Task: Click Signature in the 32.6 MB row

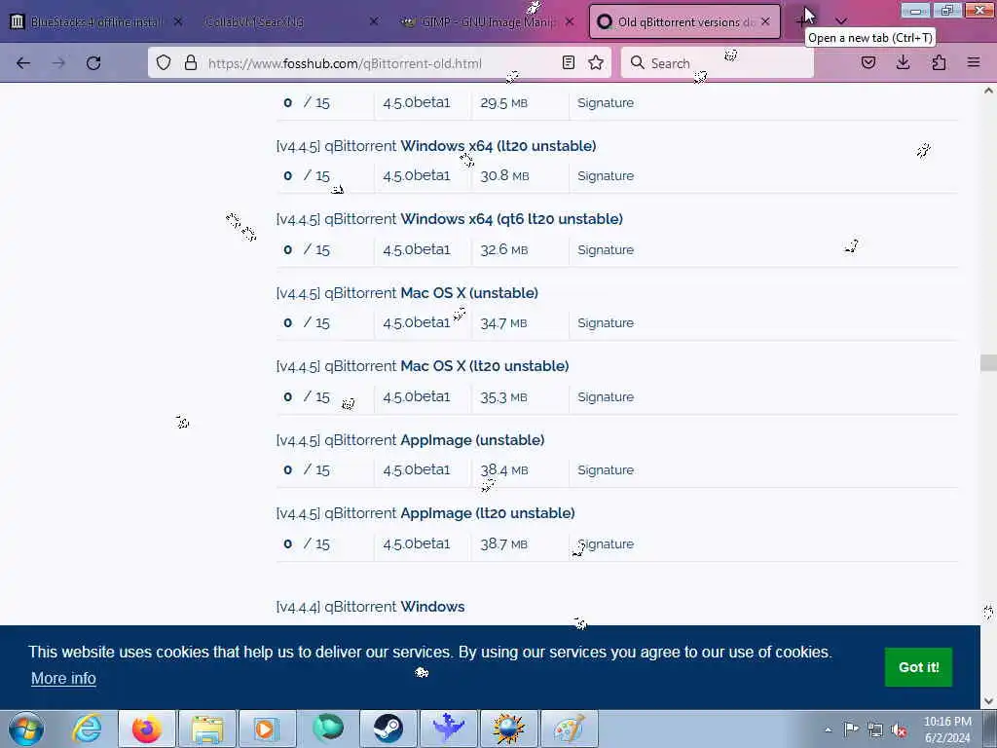Action: click(606, 249)
